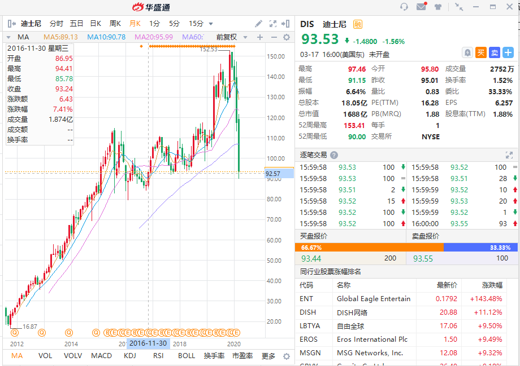Expand more minute intervals dropdown after 15分
Image resolution: width=520 pixels, height=366 pixels.
pos(211,24)
